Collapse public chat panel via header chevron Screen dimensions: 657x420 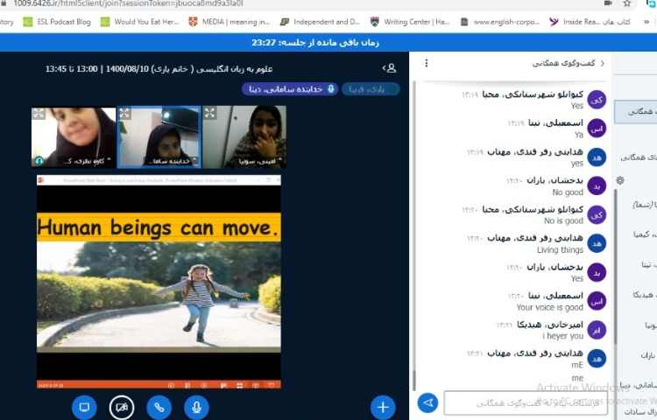point(603,64)
